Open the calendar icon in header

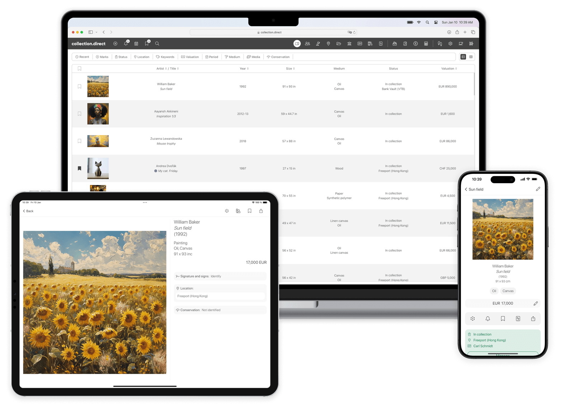pyautogui.click(x=136, y=44)
